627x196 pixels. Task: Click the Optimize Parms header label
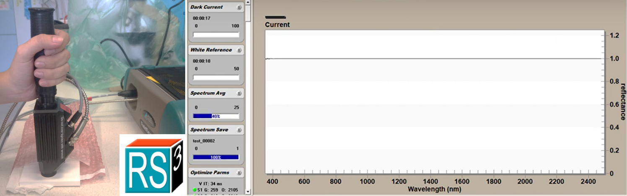(x=210, y=172)
